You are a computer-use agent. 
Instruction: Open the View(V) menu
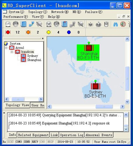(x=38, y=17)
